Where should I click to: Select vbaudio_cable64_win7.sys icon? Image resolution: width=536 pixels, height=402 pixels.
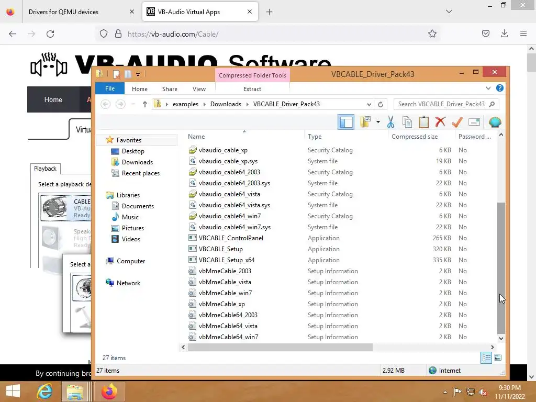coord(193,227)
